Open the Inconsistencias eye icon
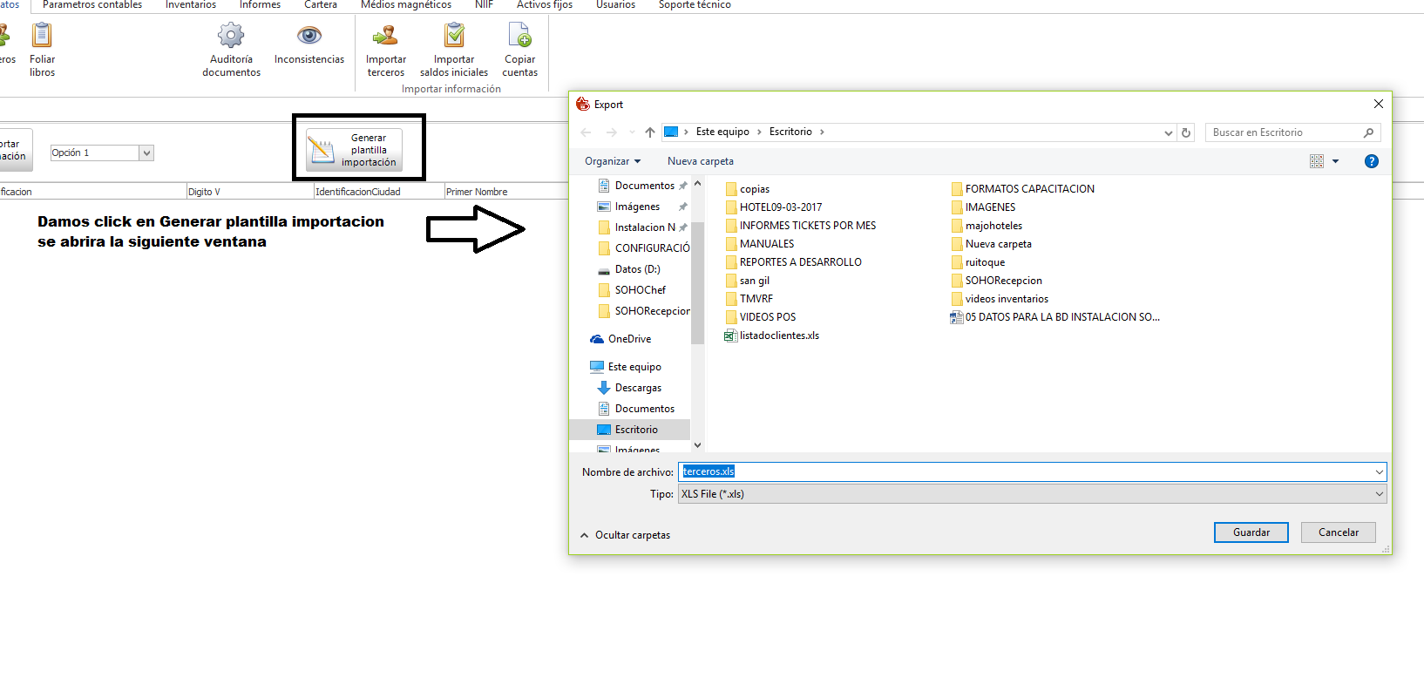This screenshot has width=1424, height=678. click(309, 36)
